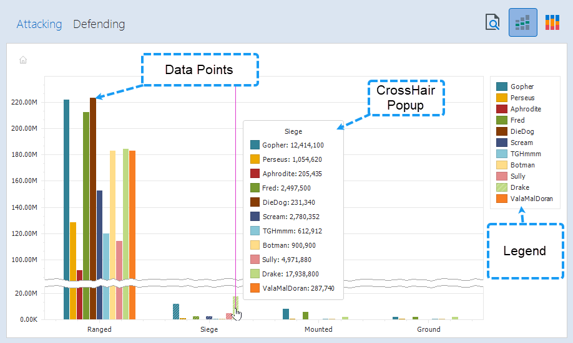Click the Mounted category label
This screenshot has height=343, width=573.
318,329
